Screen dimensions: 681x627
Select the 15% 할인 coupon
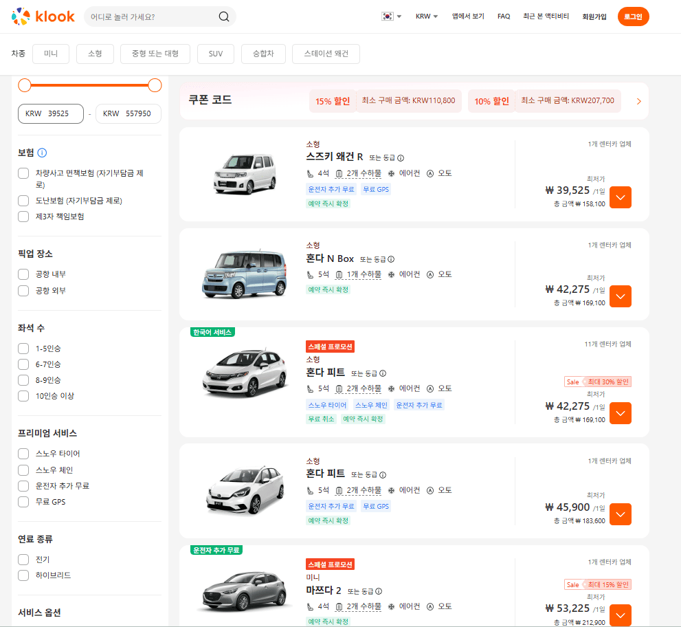pos(386,101)
